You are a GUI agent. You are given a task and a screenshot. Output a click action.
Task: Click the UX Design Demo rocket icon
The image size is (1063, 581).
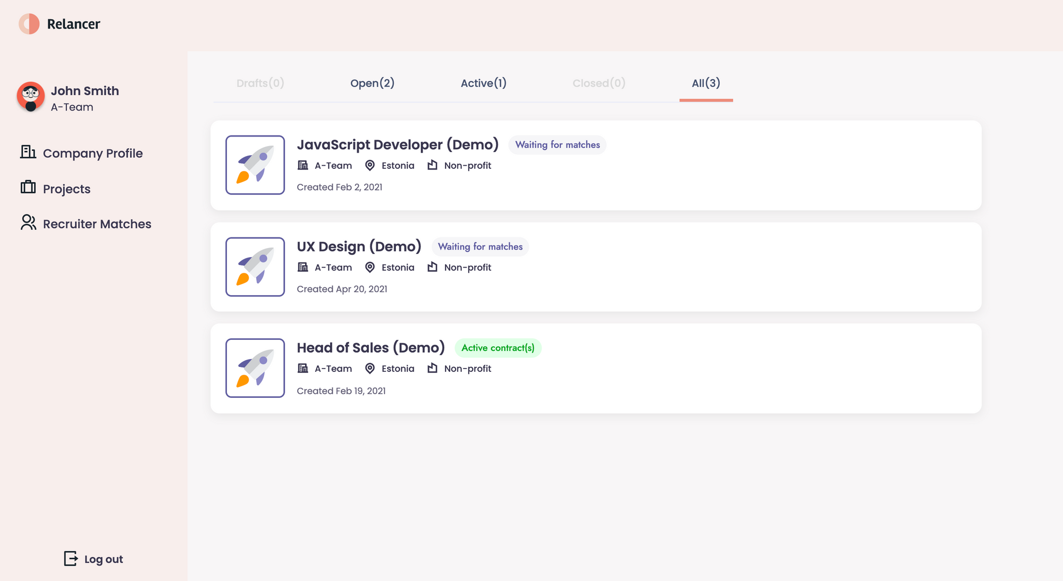(x=255, y=266)
